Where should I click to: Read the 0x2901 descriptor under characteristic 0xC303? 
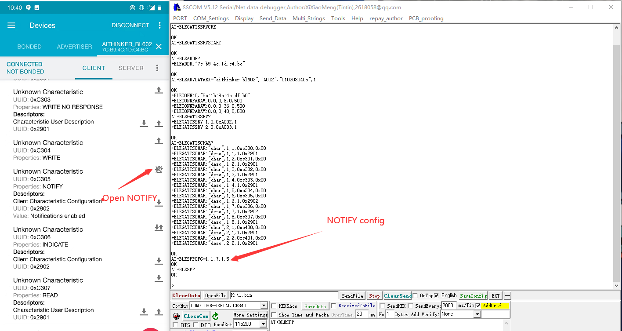(x=144, y=124)
